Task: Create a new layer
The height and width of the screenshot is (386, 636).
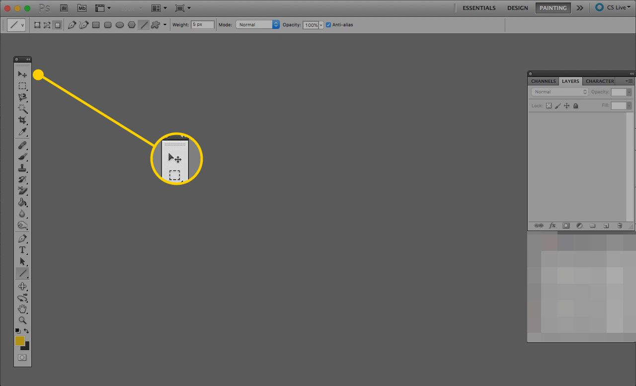Action: [606, 226]
